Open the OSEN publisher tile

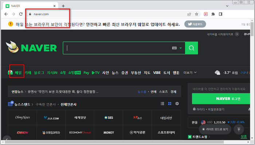(x=23, y=133)
